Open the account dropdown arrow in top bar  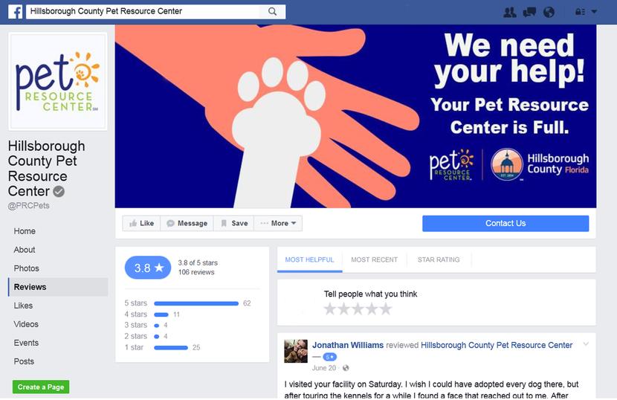click(594, 12)
